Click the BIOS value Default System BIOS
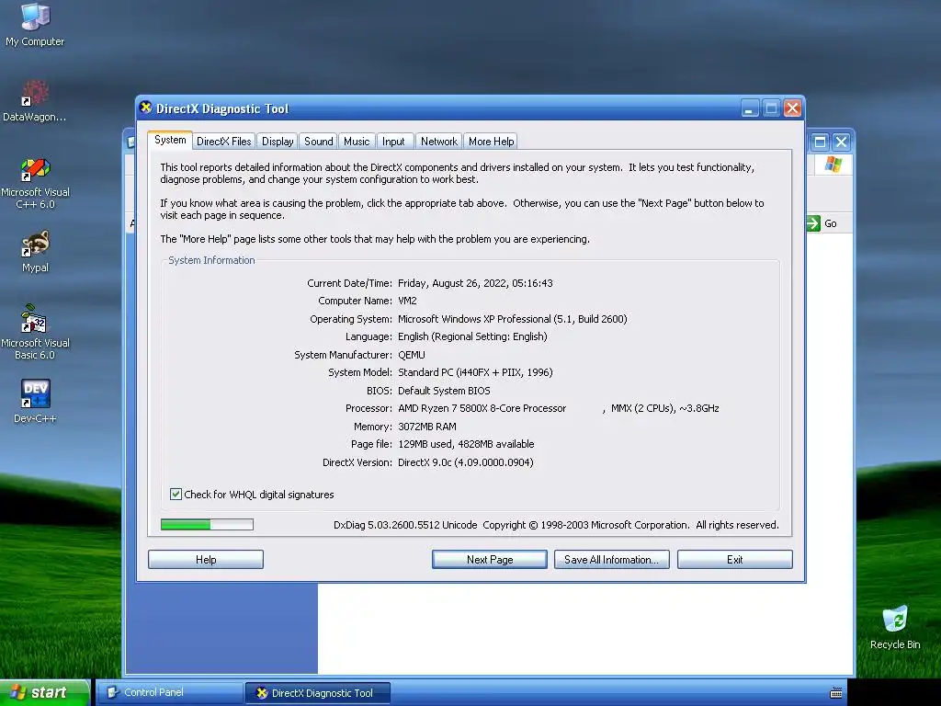The width and height of the screenshot is (941, 706). pos(444,391)
